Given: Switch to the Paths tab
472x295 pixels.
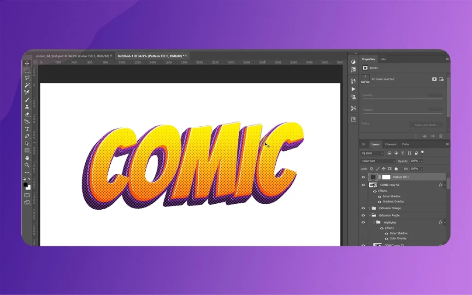Looking at the screenshot, I should pyautogui.click(x=406, y=144).
